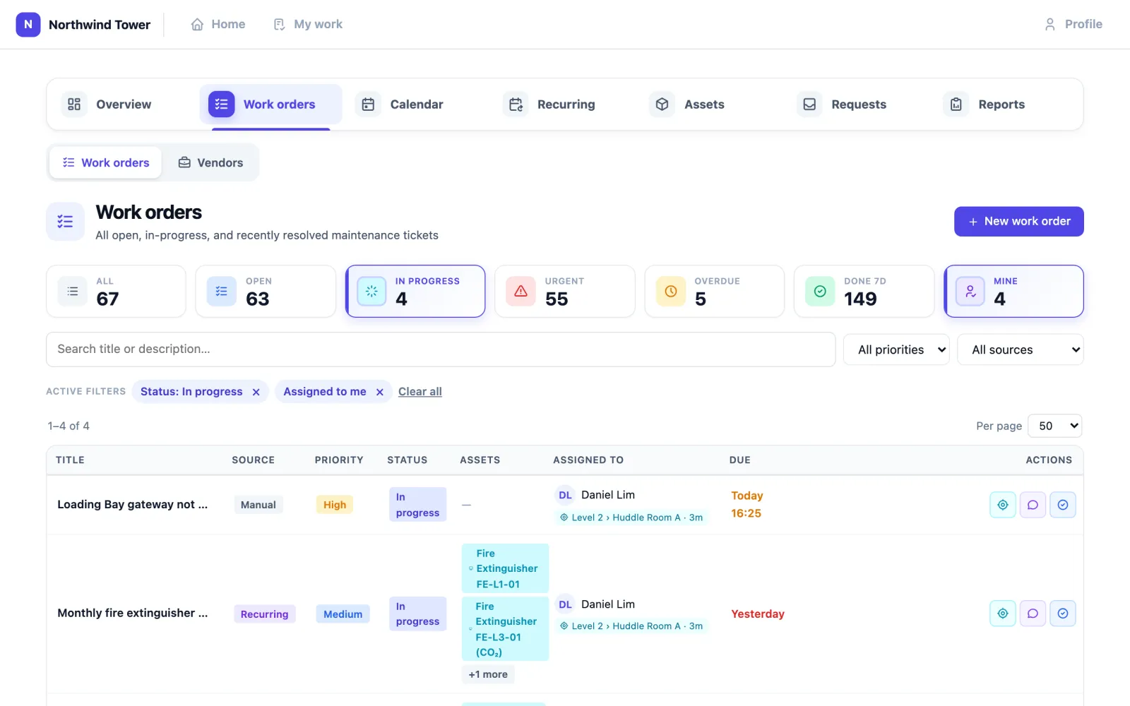The width and height of the screenshot is (1130, 706).
Task: Click the DUE column header
Action: tap(739, 460)
